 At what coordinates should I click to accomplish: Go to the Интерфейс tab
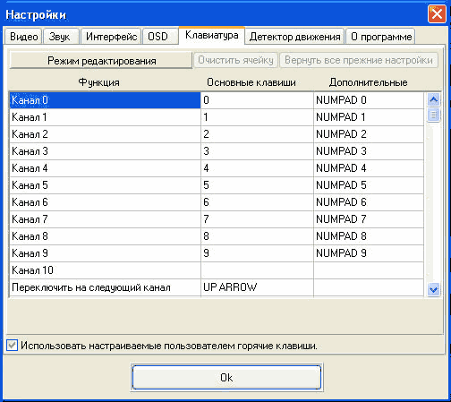click(111, 37)
